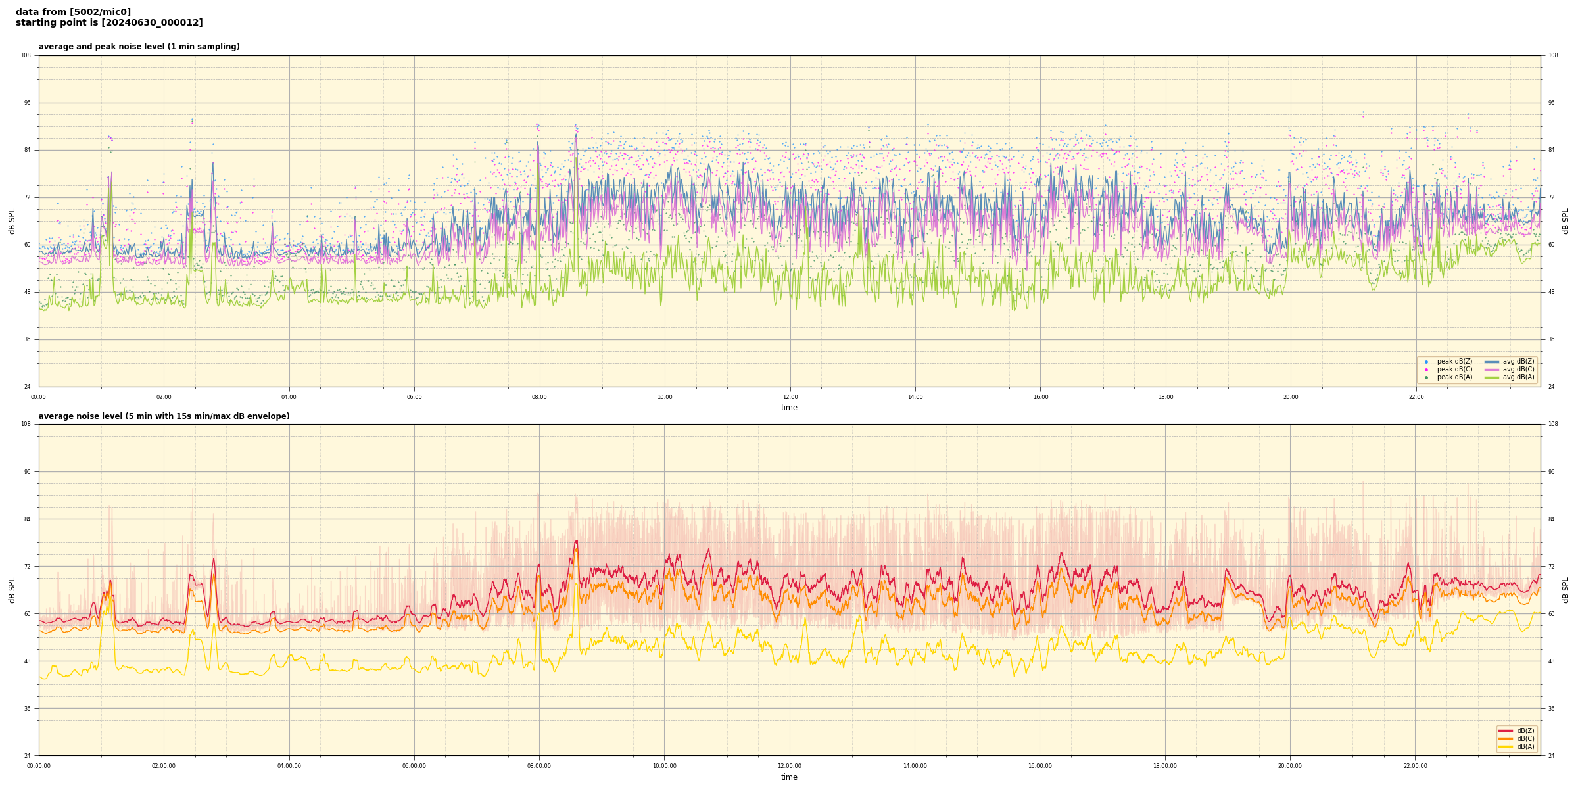
Task: Click the 22:00:00 tick label on bottom chart
Action: [x=1416, y=766]
